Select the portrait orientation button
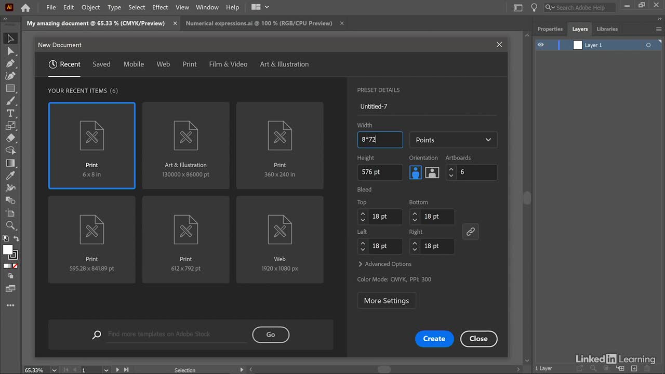Image resolution: width=665 pixels, height=374 pixels. 416,172
